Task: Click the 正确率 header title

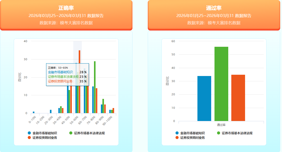Action: 66,8
